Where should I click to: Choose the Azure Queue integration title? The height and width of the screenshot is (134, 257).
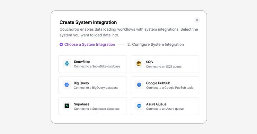click(x=156, y=104)
